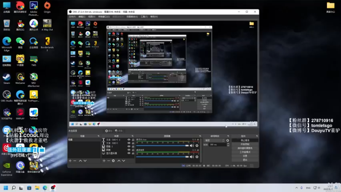Select the A Way Out desktop icon
The width and height of the screenshot is (341, 192).
pos(47,25)
